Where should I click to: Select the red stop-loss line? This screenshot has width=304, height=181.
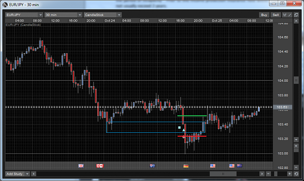[x=192, y=136]
